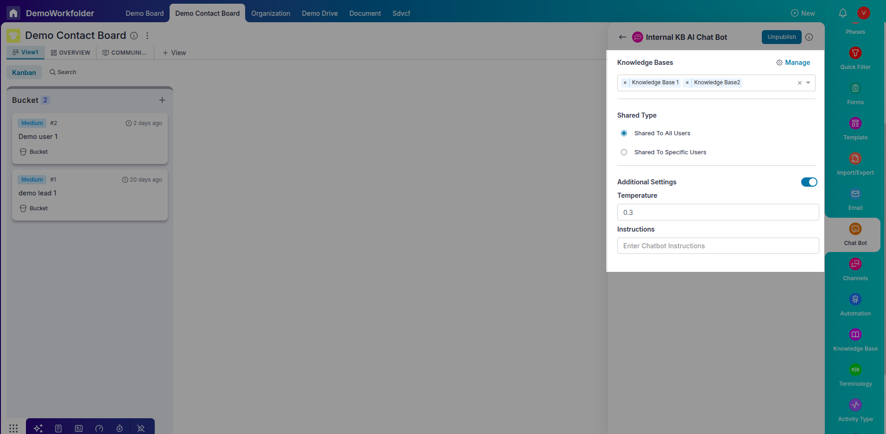Viewport: 886px width, 434px height.
Task: Click the Kanban view button
Action: [x=24, y=72]
